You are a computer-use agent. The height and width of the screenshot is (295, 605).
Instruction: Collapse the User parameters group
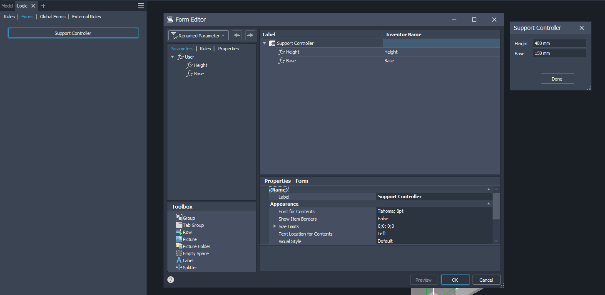point(172,57)
